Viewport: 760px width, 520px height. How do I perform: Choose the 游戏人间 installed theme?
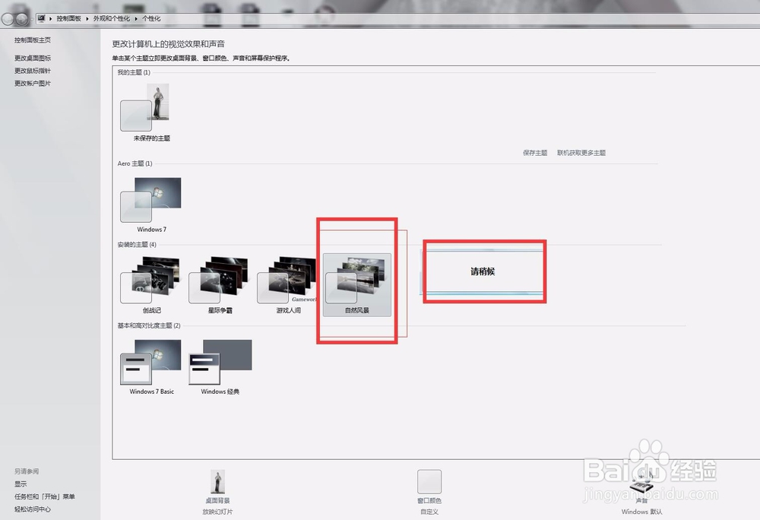[x=287, y=280]
